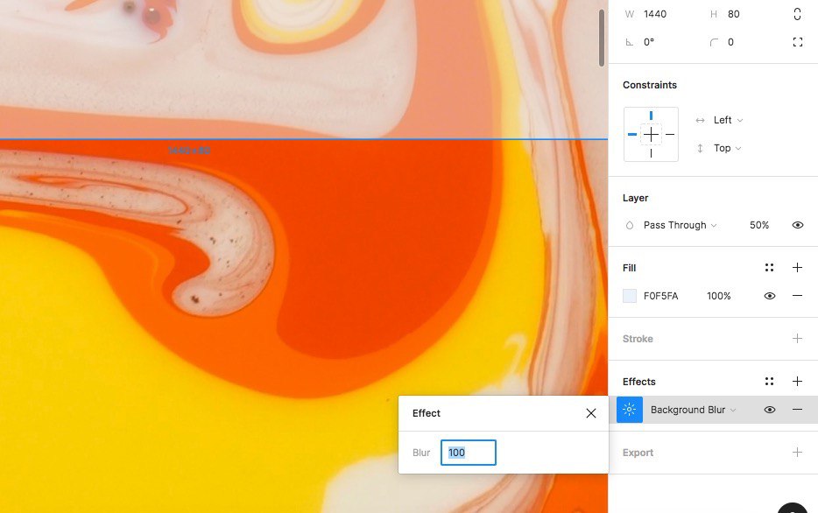The height and width of the screenshot is (513, 818).
Task: Click the rotation angle icon
Action: (630, 42)
